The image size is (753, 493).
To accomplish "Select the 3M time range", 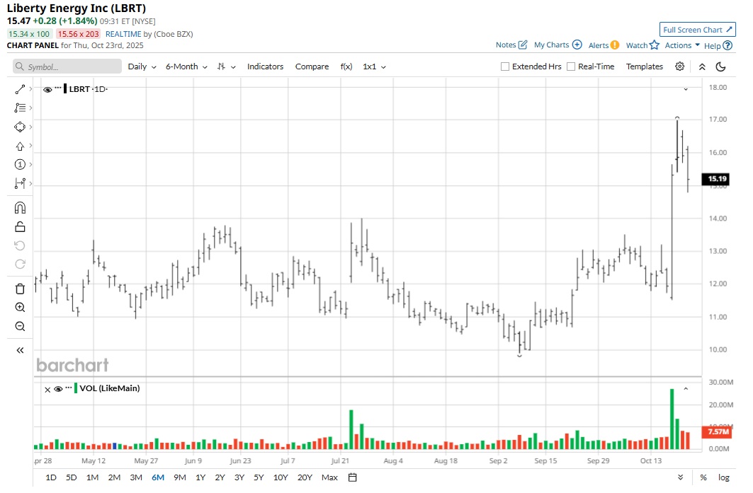I will pos(136,477).
